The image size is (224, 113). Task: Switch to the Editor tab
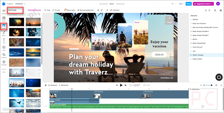(x=112, y=4)
